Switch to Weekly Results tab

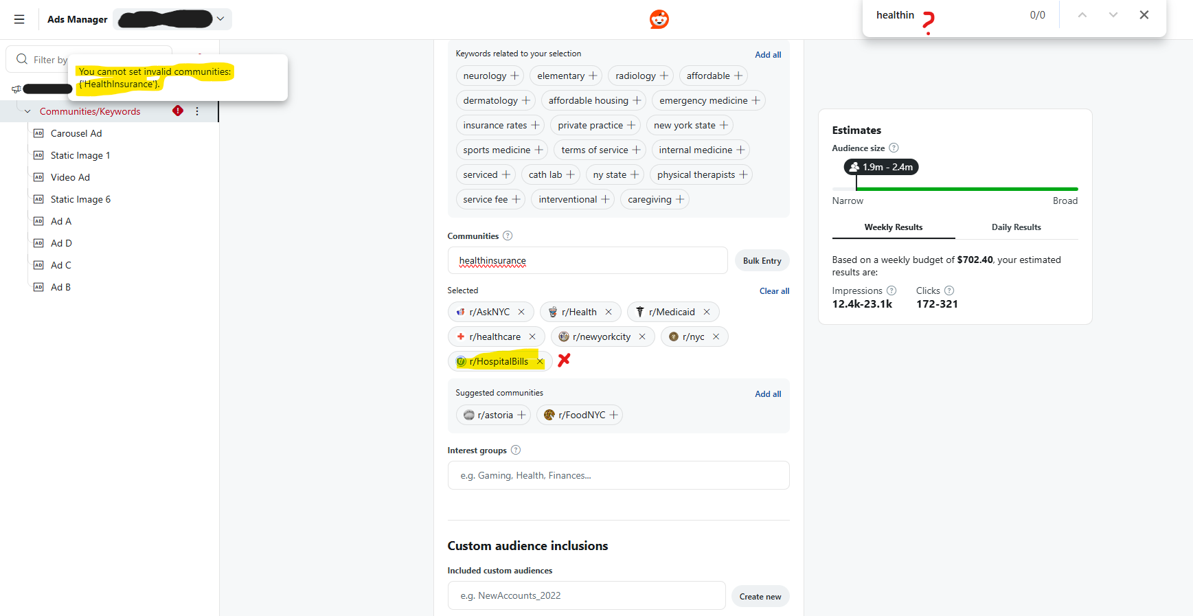click(x=893, y=227)
